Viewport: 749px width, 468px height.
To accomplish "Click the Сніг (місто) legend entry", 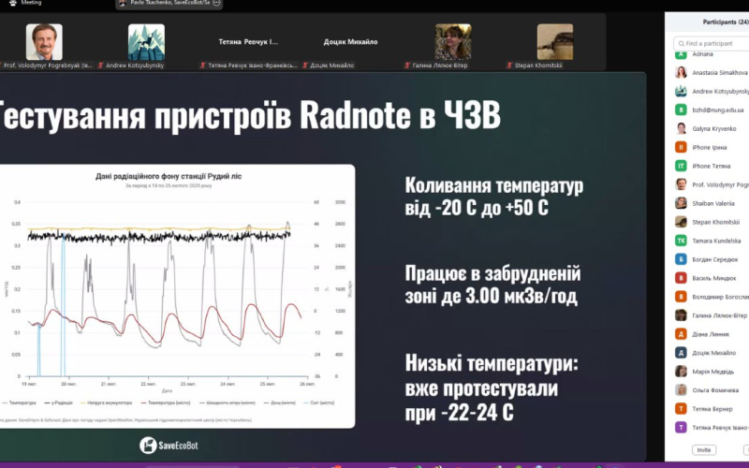I will [x=318, y=402].
